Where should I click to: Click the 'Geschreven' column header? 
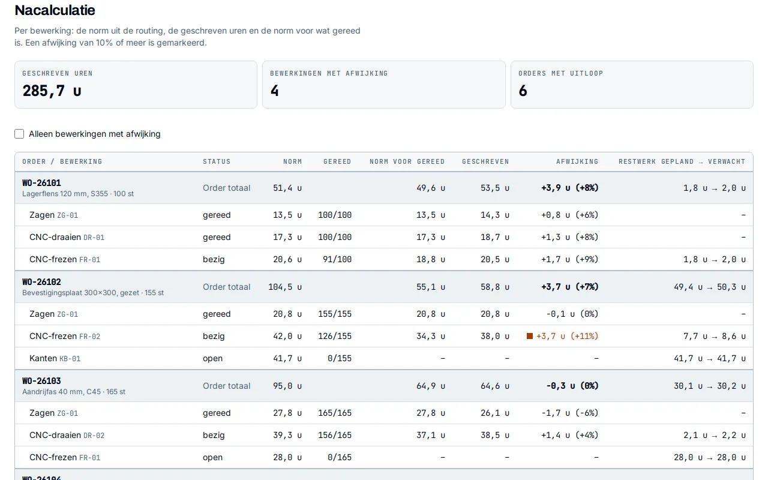point(485,161)
